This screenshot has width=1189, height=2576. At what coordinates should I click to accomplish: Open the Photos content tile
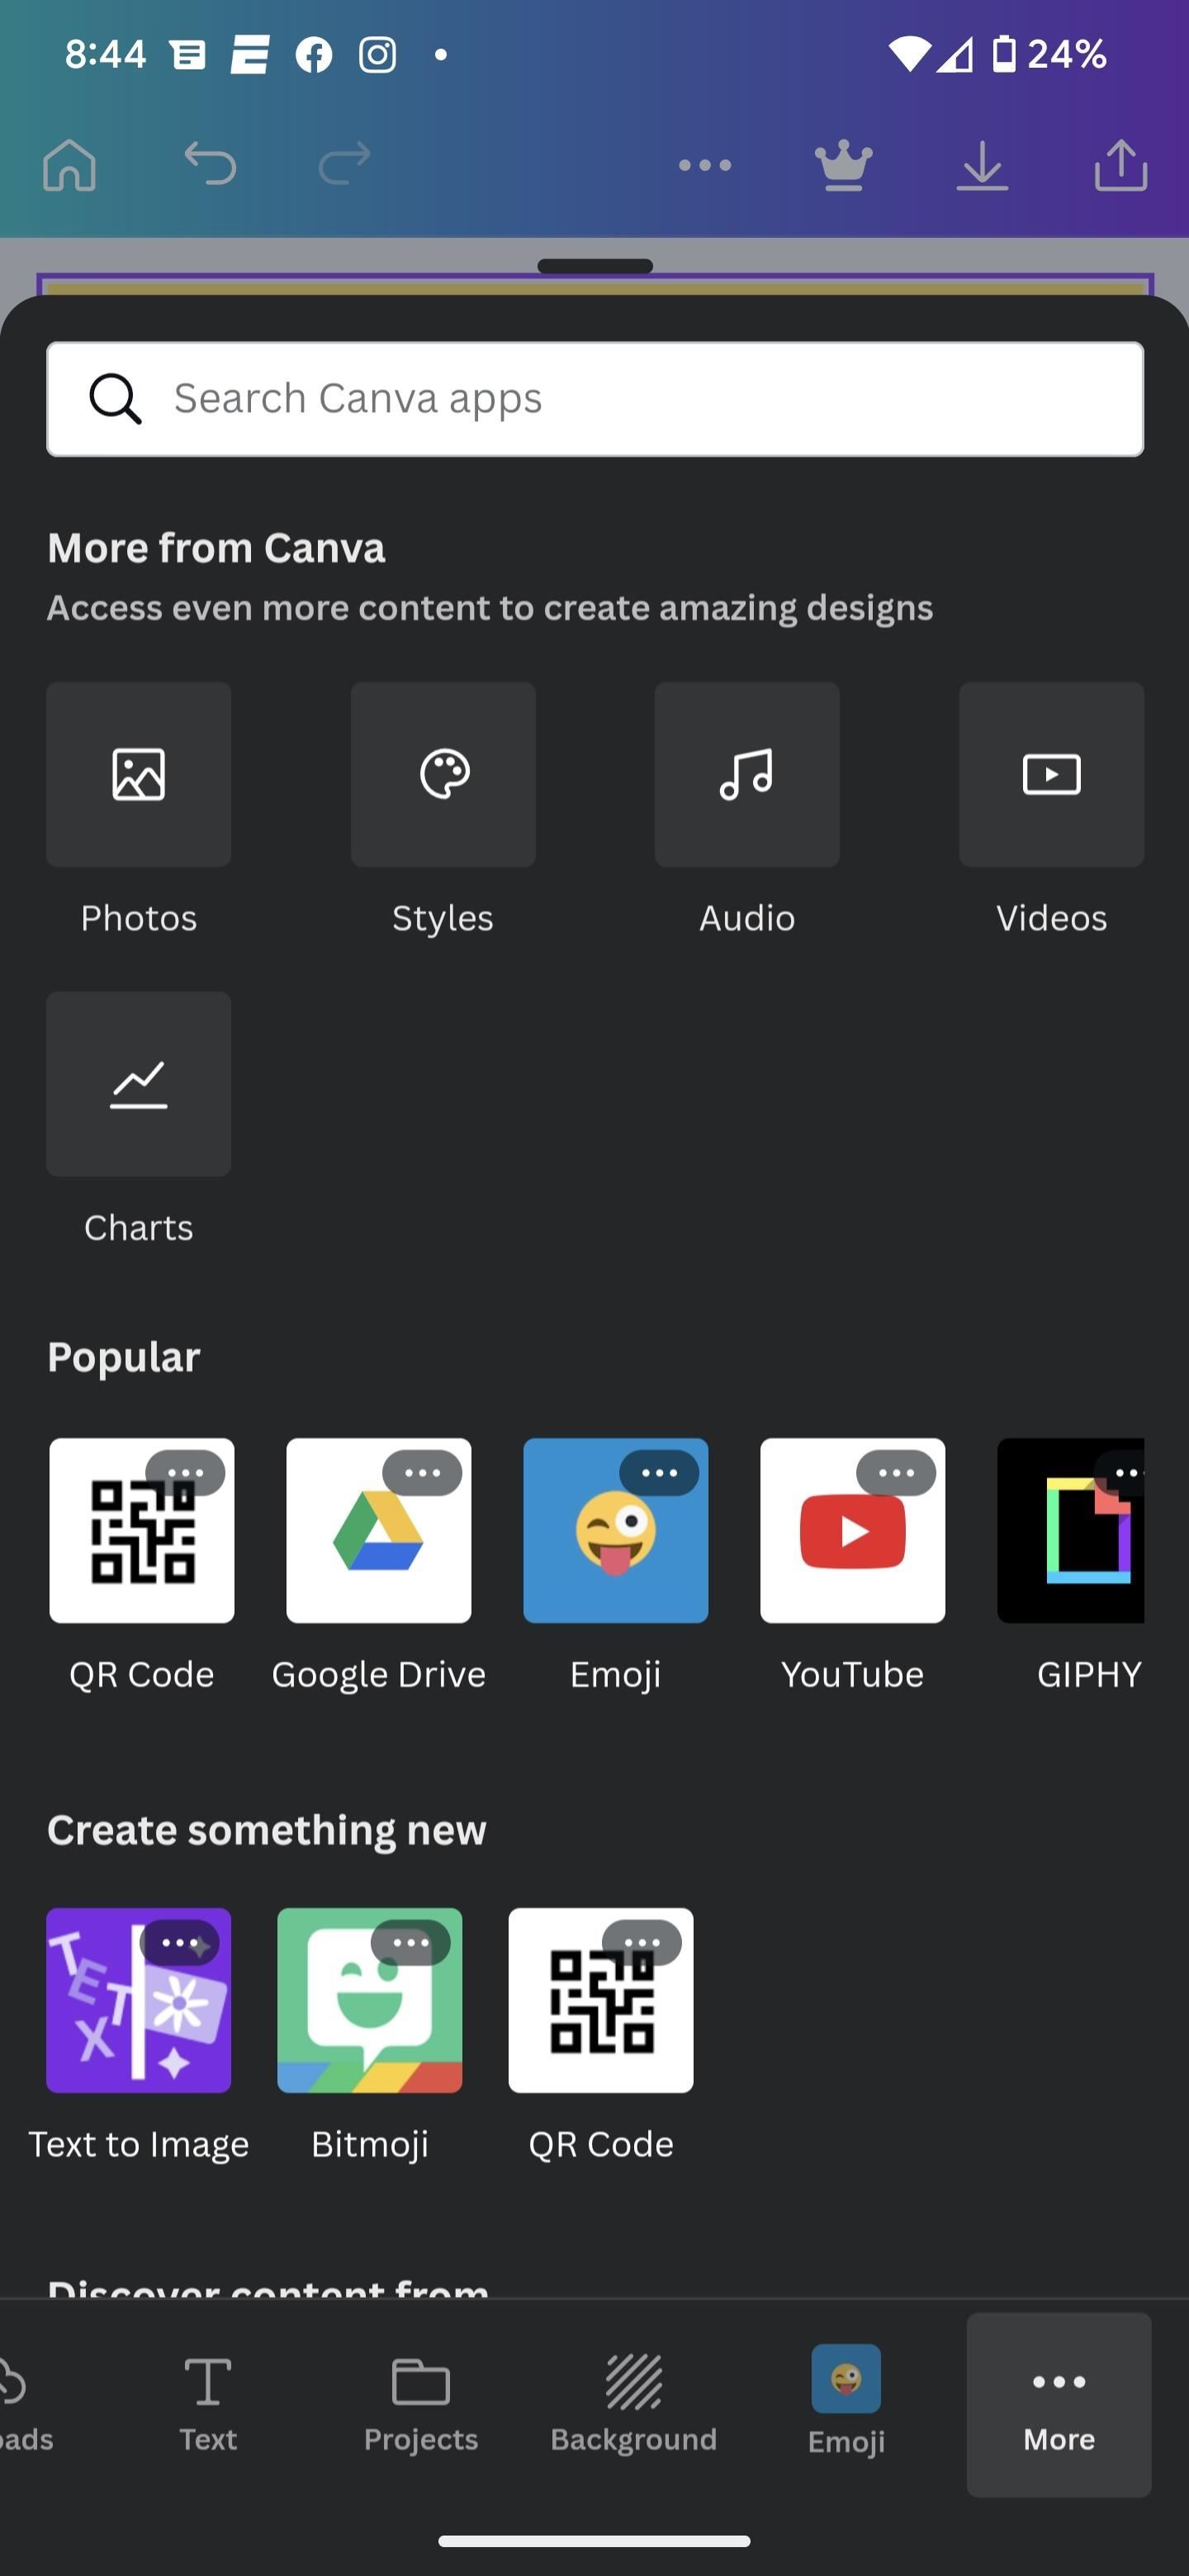coord(138,774)
